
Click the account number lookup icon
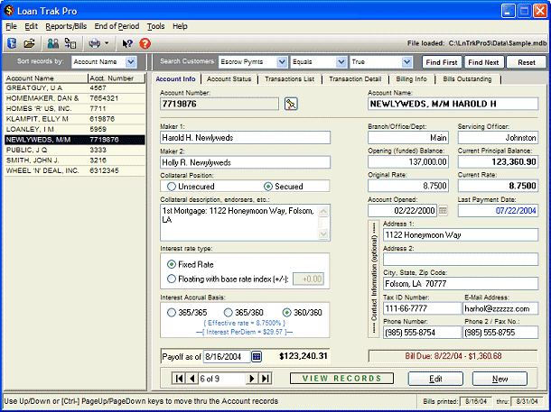(291, 104)
